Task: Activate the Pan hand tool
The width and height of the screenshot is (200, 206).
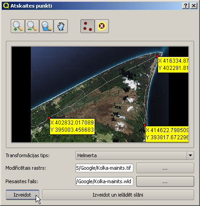Action: pyautogui.click(x=61, y=26)
